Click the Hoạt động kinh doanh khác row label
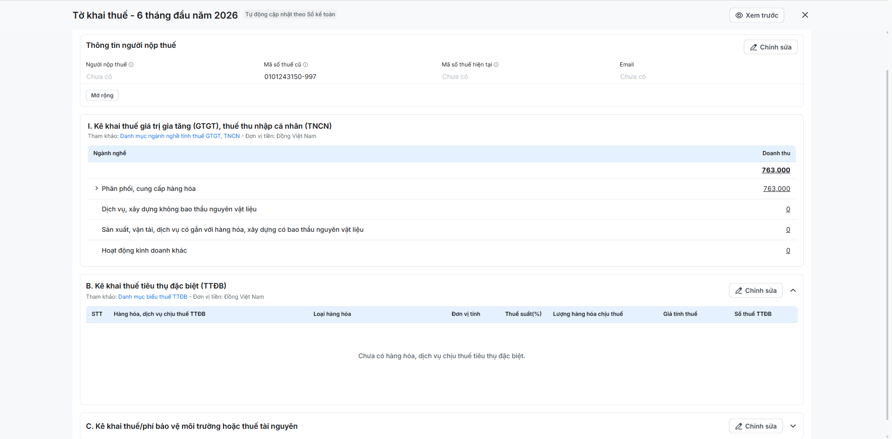Image resolution: width=892 pixels, height=439 pixels. tap(144, 250)
